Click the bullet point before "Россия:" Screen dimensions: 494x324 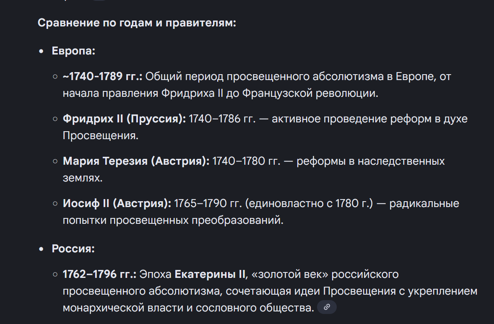[x=41, y=249]
